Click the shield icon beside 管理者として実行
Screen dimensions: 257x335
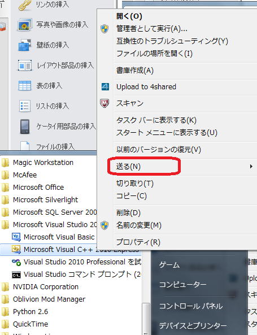(104, 28)
